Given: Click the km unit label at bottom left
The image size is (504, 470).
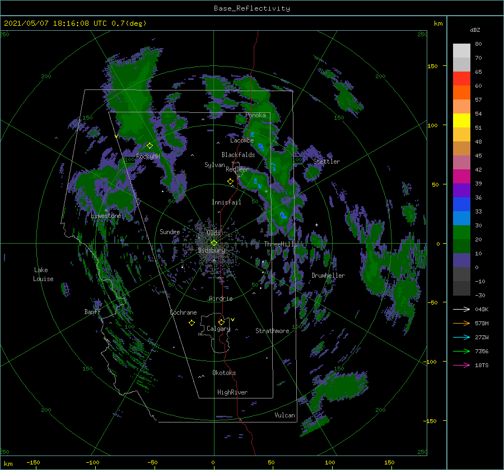Looking at the screenshot, I should coord(8,464).
